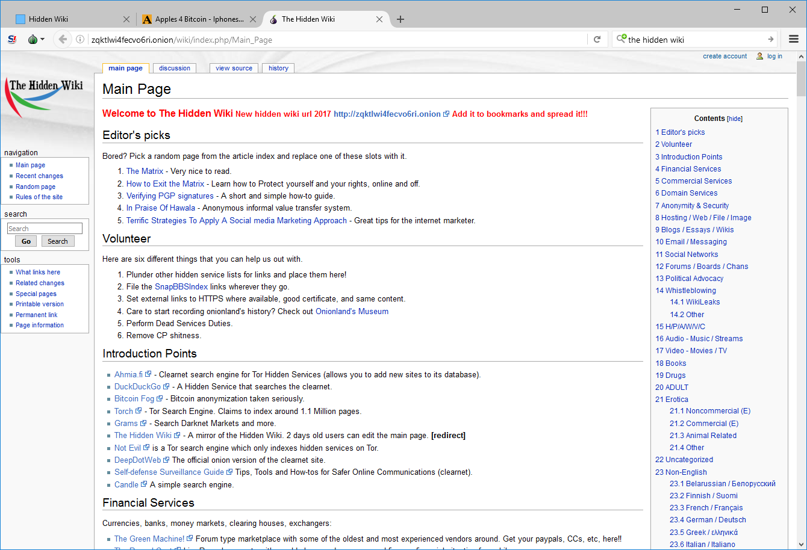Open Self-defense Surveillance Guide link
Screen dimensions: 807x550
pos(169,472)
